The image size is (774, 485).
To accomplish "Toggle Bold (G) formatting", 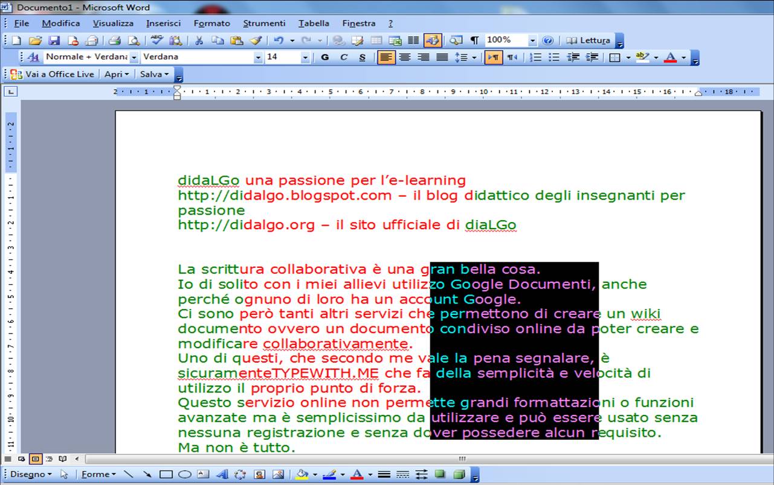I will pos(325,57).
